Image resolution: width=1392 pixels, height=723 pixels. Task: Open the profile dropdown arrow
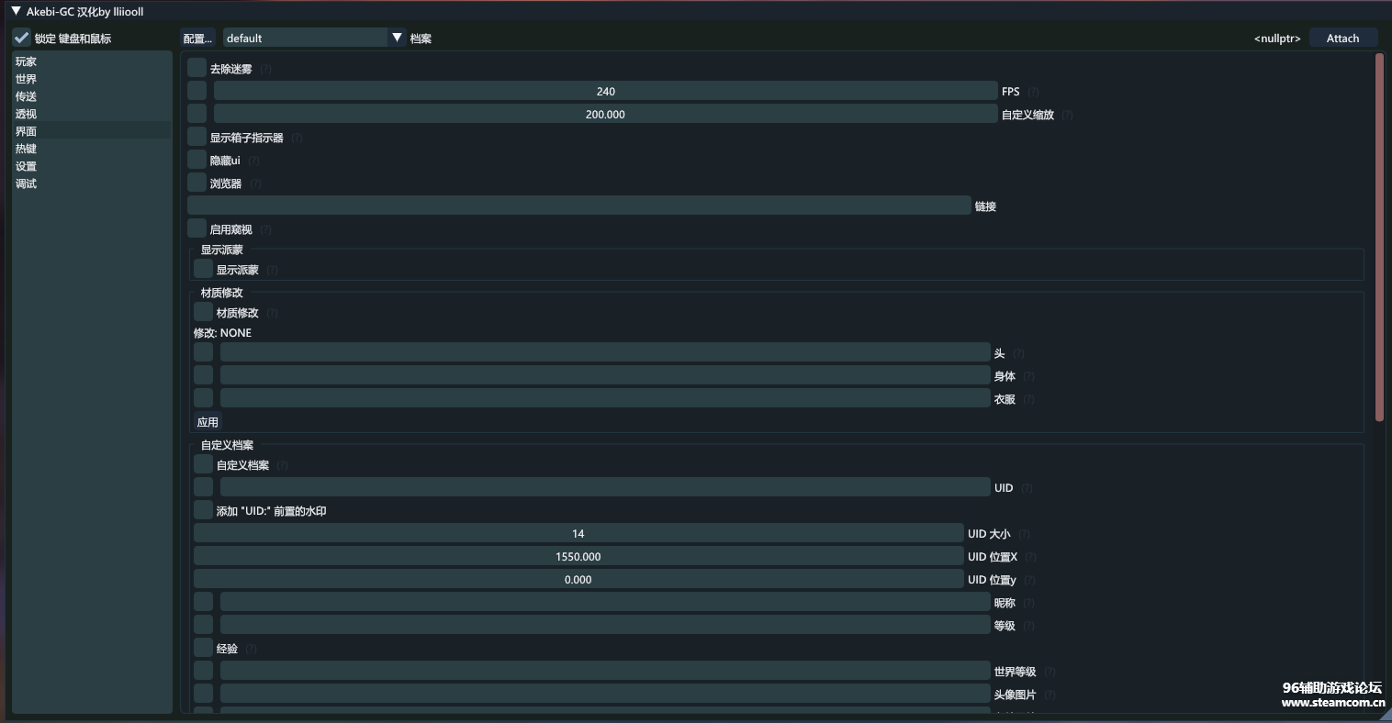click(x=397, y=38)
